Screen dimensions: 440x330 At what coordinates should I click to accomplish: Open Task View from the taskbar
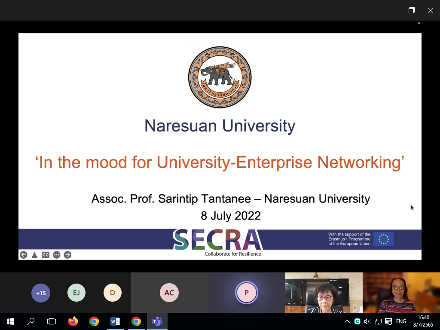[x=52, y=321]
